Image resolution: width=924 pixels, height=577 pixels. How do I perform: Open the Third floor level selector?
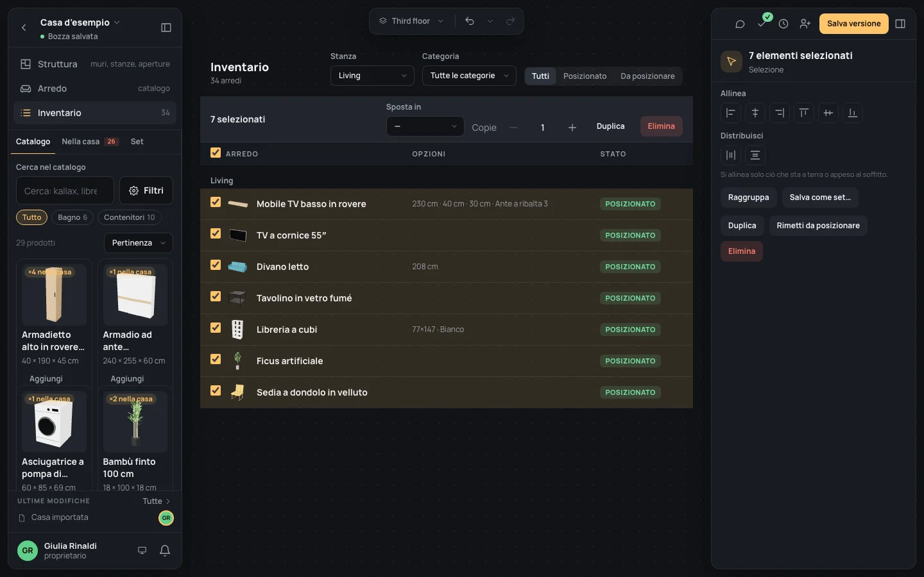(411, 21)
